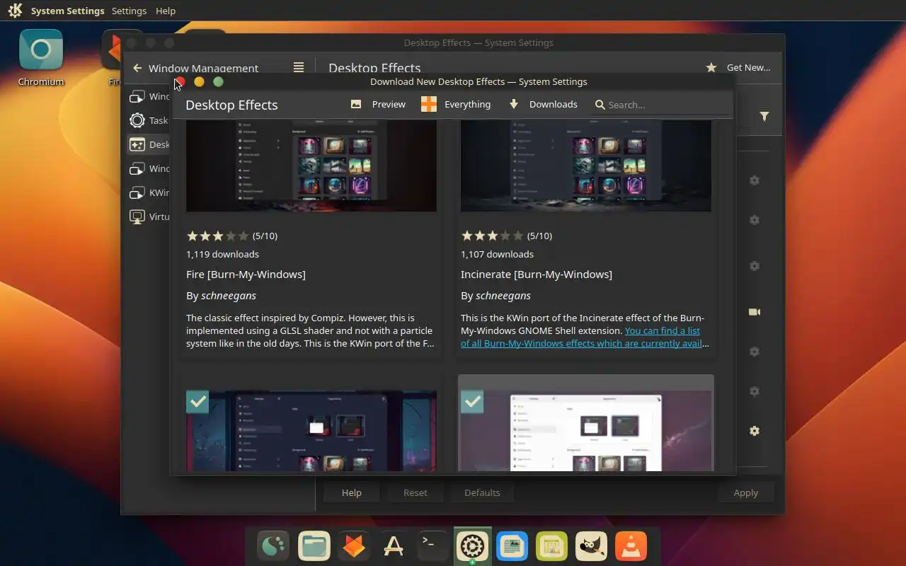Image resolution: width=906 pixels, height=566 pixels.
Task: Open the Downloads sort order dropdown
Action: pos(544,104)
